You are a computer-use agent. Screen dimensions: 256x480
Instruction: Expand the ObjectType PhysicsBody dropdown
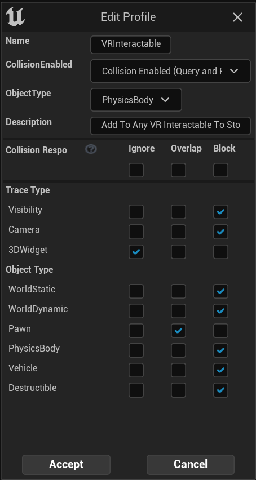click(x=136, y=100)
